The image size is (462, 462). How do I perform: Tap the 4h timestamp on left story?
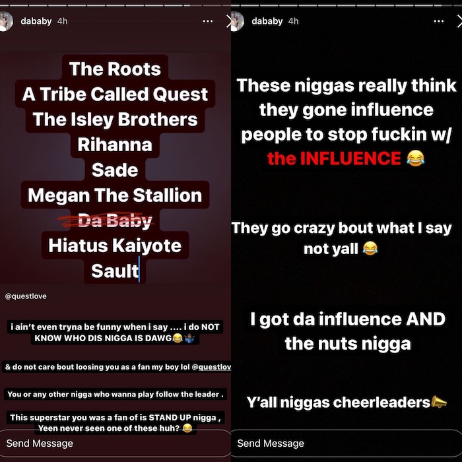pos(62,21)
